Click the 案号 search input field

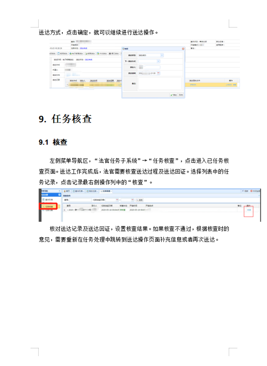tap(81, 200)
